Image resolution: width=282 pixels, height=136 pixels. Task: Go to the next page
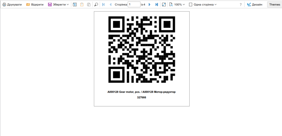(x=150, y=5)
